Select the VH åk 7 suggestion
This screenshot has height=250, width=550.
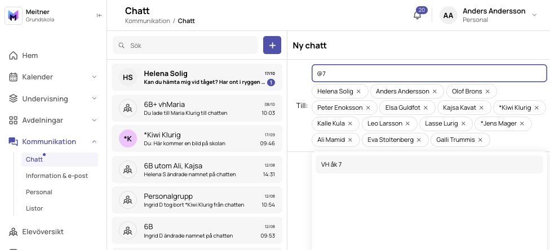point(429,164)
